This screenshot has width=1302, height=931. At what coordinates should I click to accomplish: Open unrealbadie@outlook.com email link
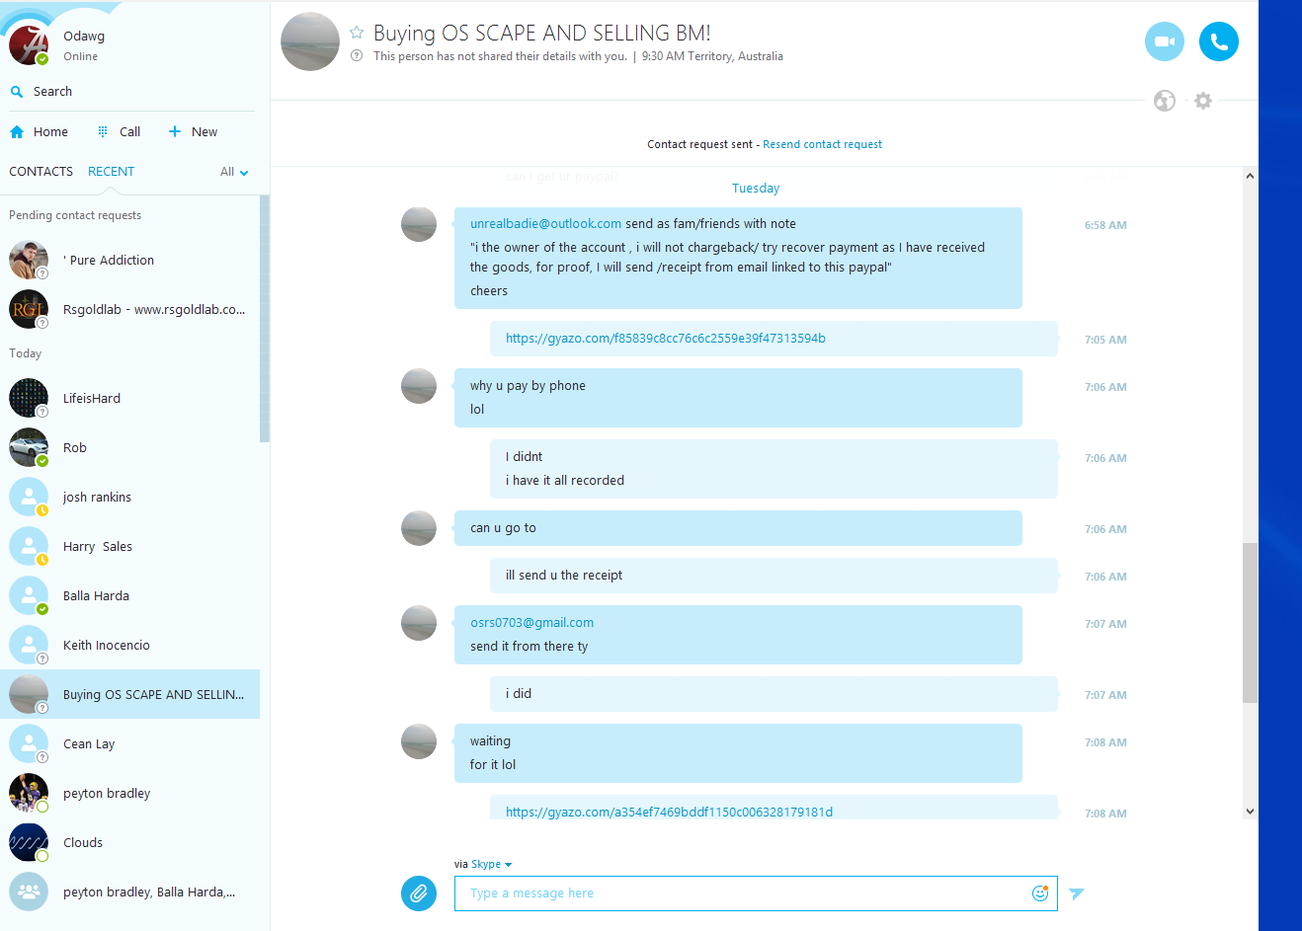(545, 223)
